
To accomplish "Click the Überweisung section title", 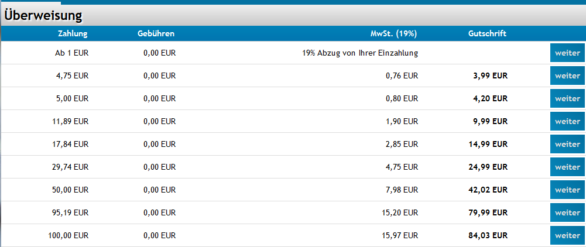I will tap(43, 16).
